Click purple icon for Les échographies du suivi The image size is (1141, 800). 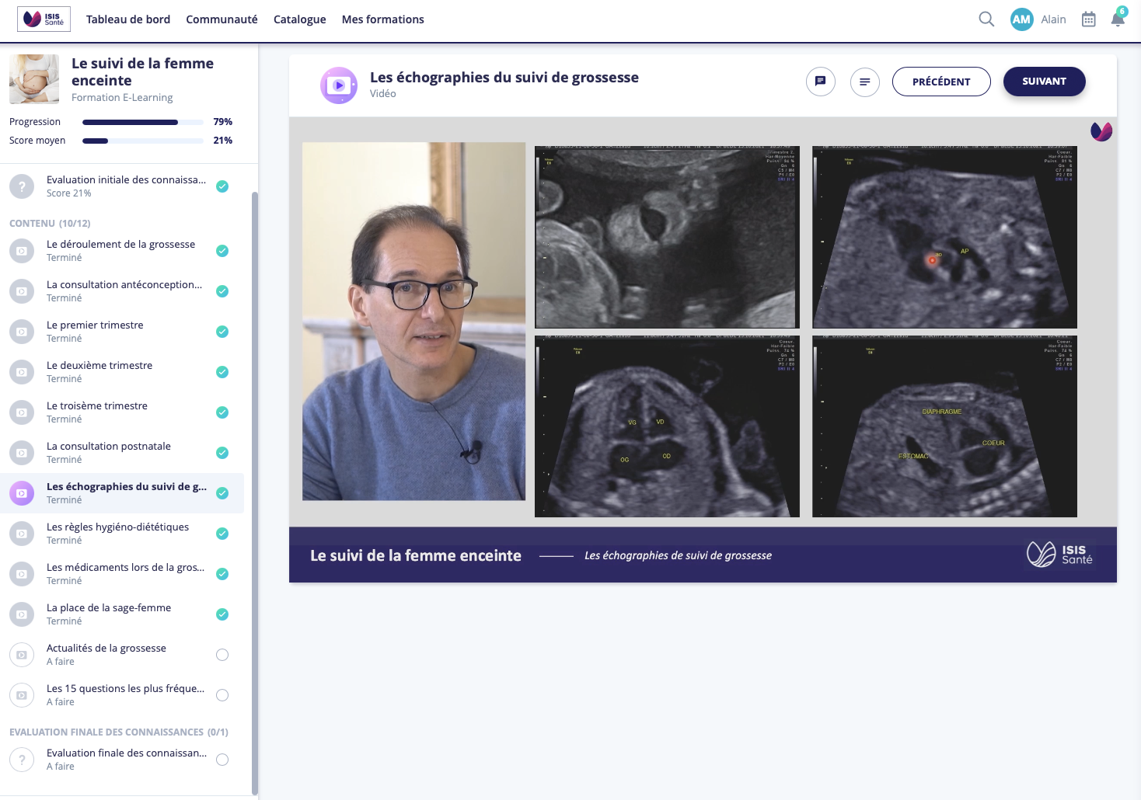click(x=22, y=493)
